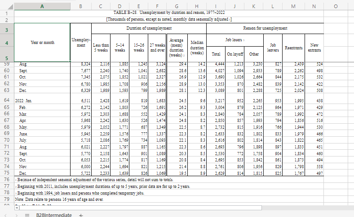Select column C header

[101, 7]
